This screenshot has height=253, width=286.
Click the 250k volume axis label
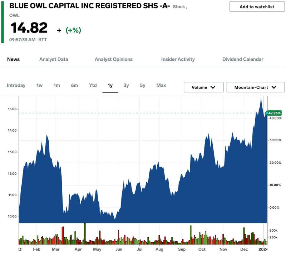tap(273, 237)
